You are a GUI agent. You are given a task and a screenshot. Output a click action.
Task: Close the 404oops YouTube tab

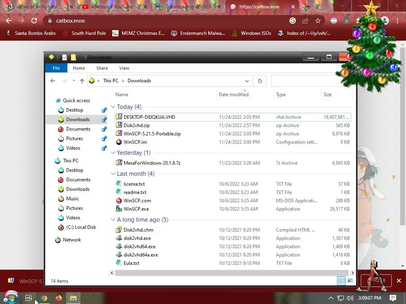point(146,7)
